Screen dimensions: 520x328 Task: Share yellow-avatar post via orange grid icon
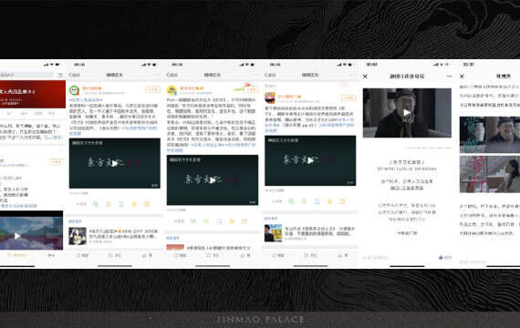(x=244, y=221)
